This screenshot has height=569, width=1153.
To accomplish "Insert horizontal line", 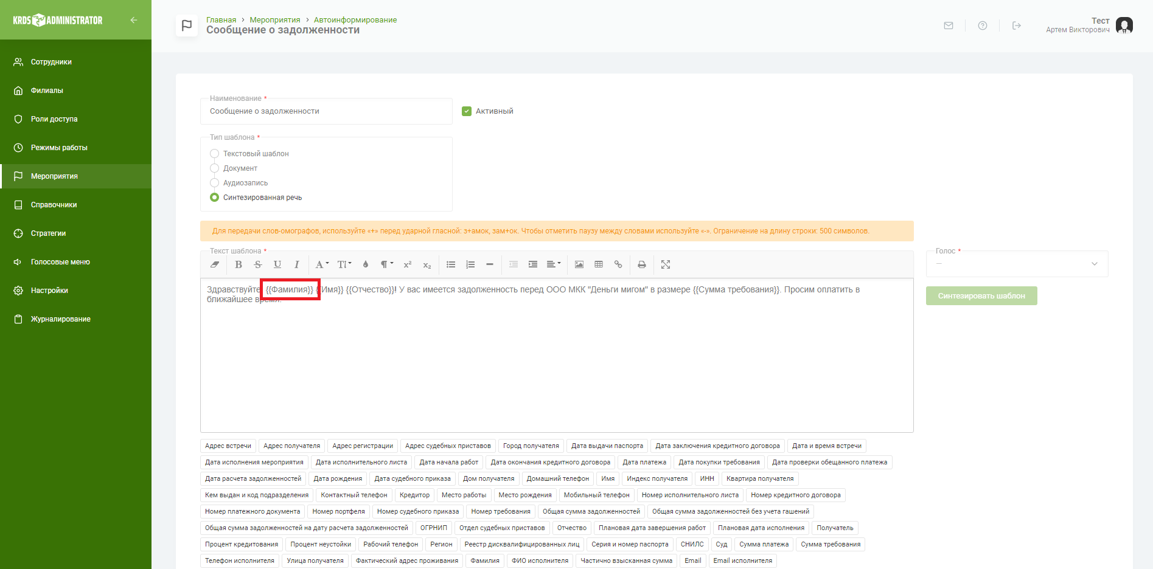I will point(490,264).
